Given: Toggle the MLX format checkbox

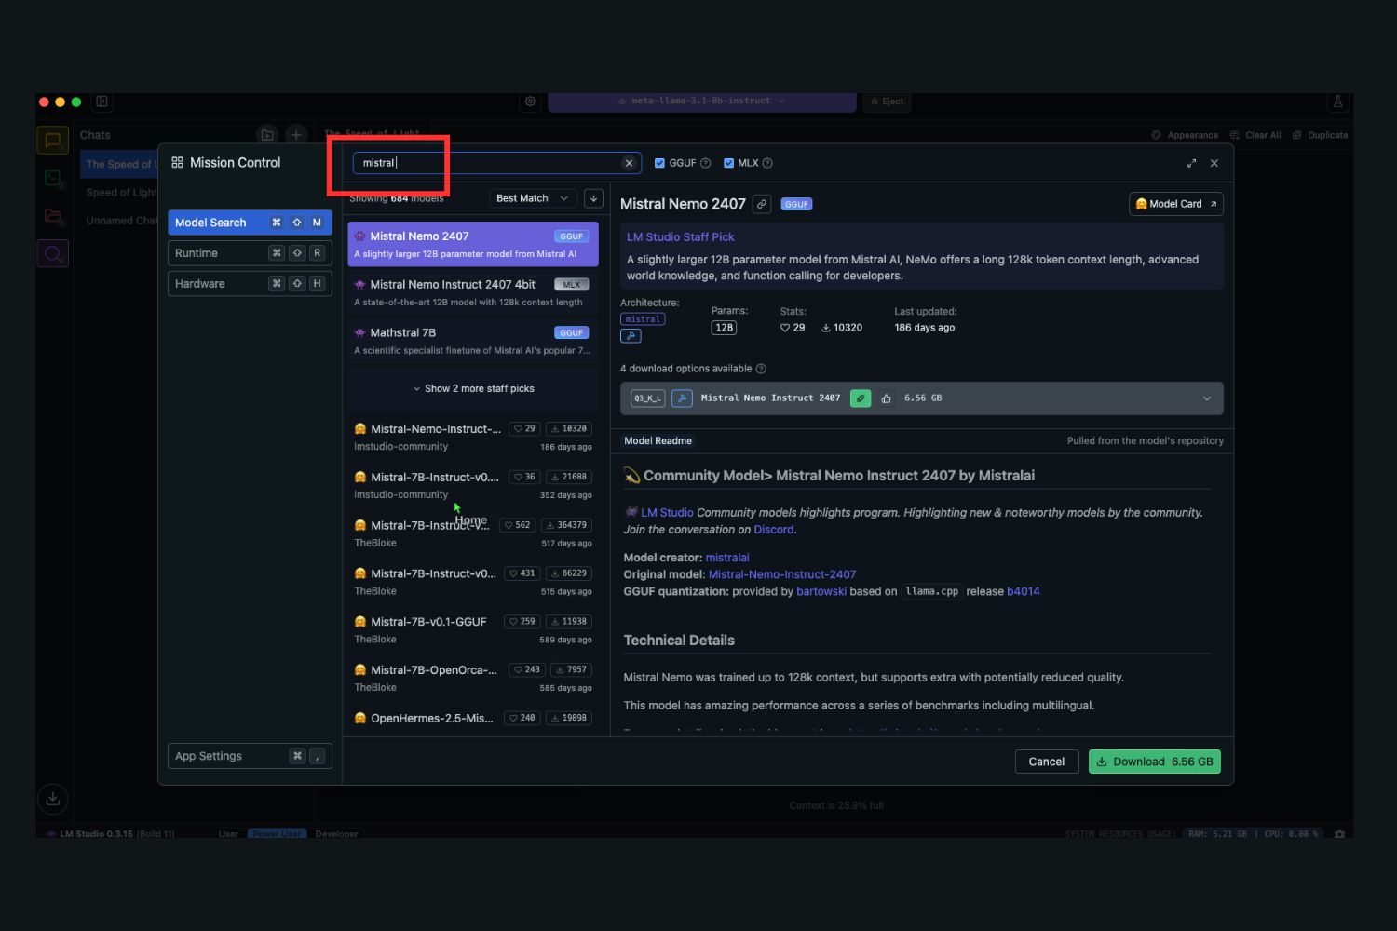Looking at the screenshot, I should (x=728, y=163).
